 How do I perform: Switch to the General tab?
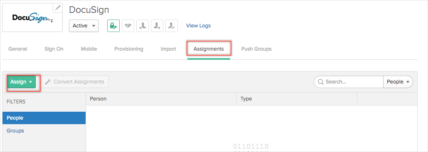point(18,49)
